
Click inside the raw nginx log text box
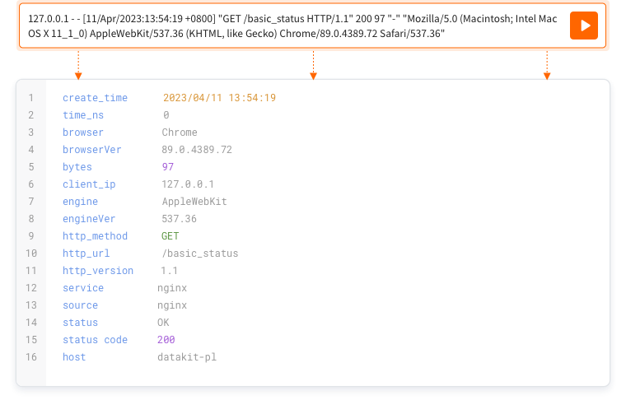pos(292,26)
